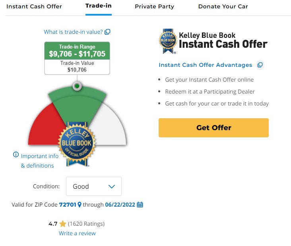Open the Donate Your Car tab
Image resolution: width=291 pixels, height=246 pixels.
223,6
